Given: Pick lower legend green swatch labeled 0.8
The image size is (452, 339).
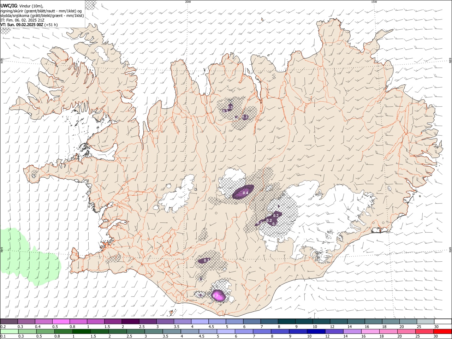Looking at the screenshot, I should (x=64, y=331).
